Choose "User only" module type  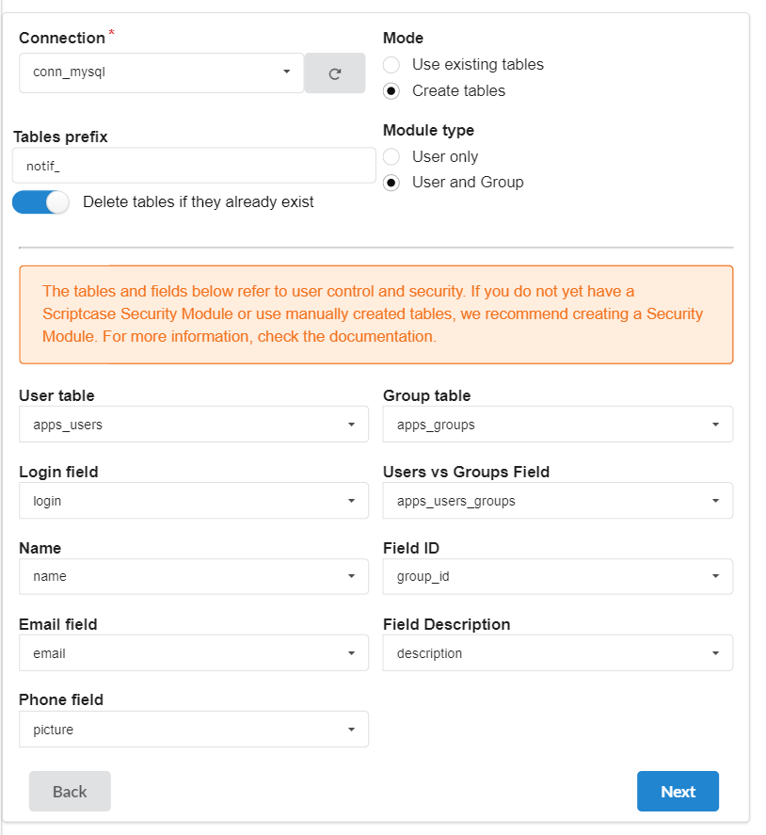pos(391,156)
